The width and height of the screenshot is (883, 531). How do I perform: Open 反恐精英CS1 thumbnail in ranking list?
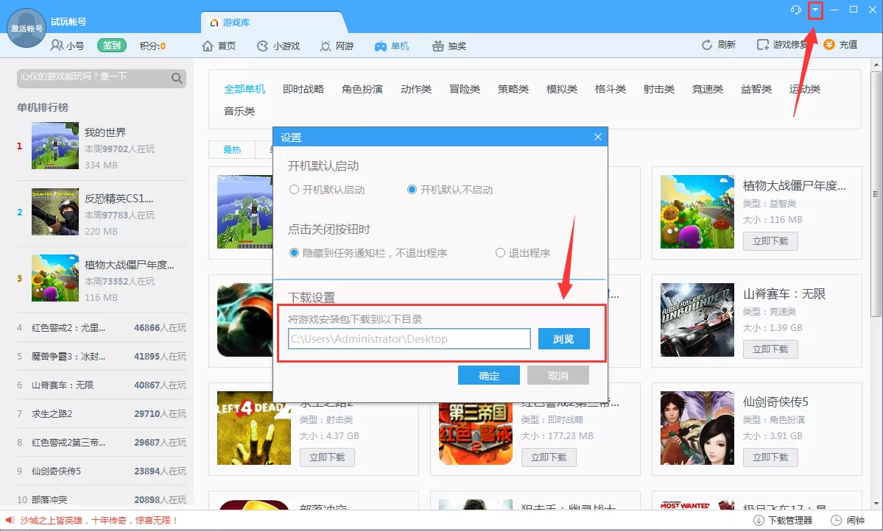55,212
